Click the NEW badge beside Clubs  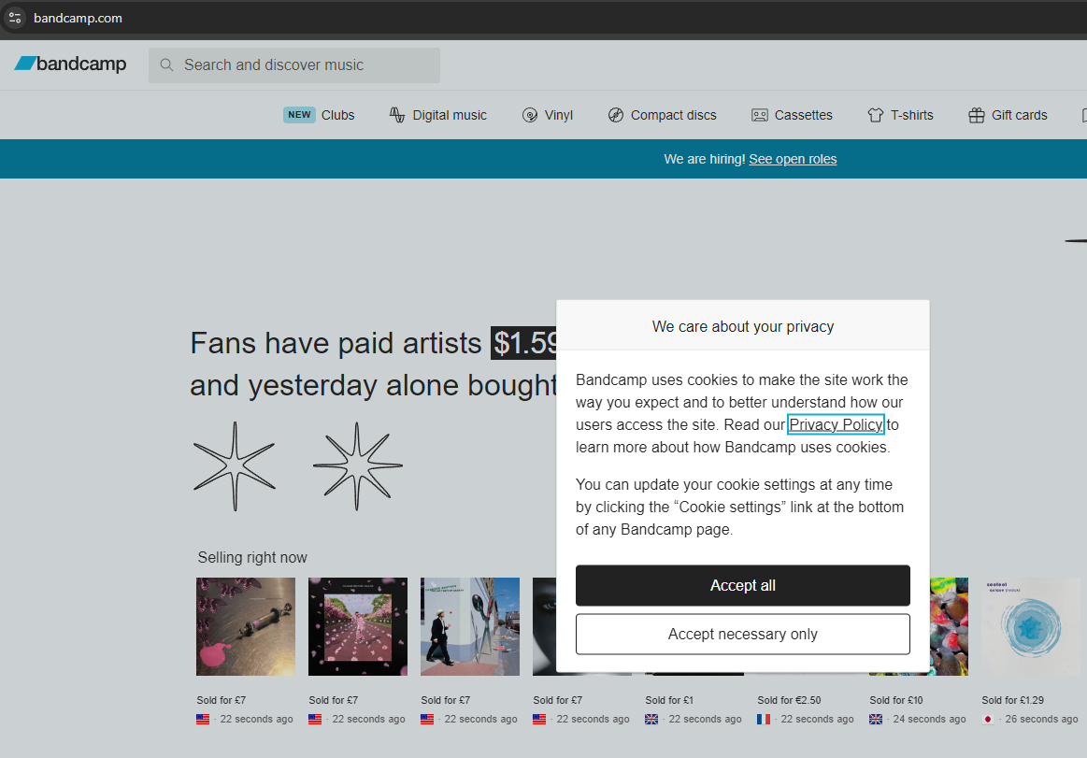pos(299,115)
